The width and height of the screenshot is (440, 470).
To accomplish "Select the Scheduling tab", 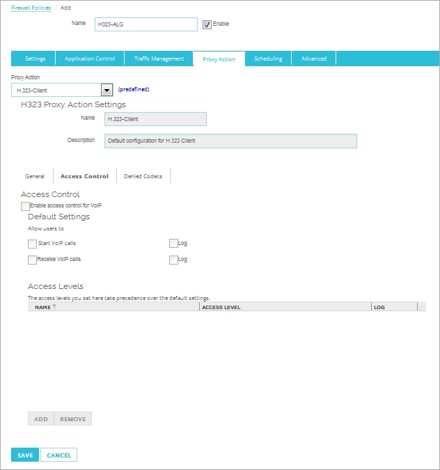I will 268,59.
